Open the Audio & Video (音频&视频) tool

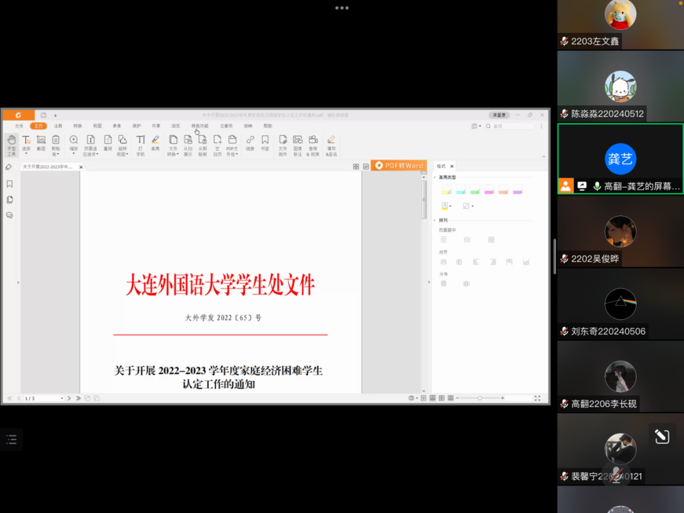coord(313,144)
